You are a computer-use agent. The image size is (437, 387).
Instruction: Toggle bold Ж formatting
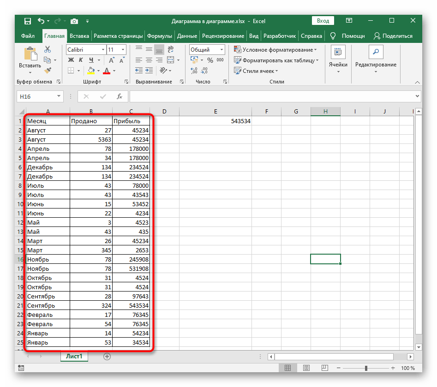pos(71,60)
